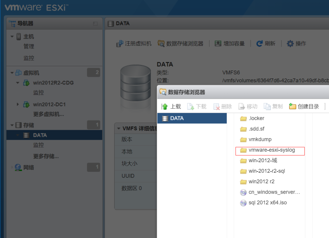The height and width of the screenshot is (238, 329).
Task: Open 监控 under host
Action: pyautogui.click(x=29, y=58)
